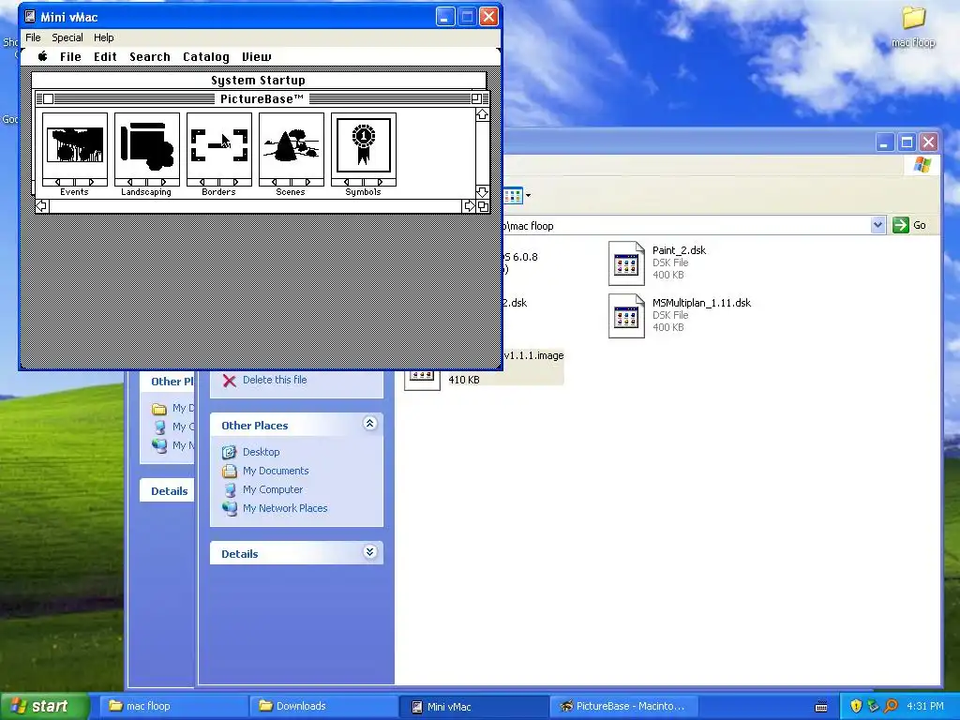The width and height of the screenshot is (960, 720).
Task: Click PictureBase window grow box
Action: coord(483,206)
